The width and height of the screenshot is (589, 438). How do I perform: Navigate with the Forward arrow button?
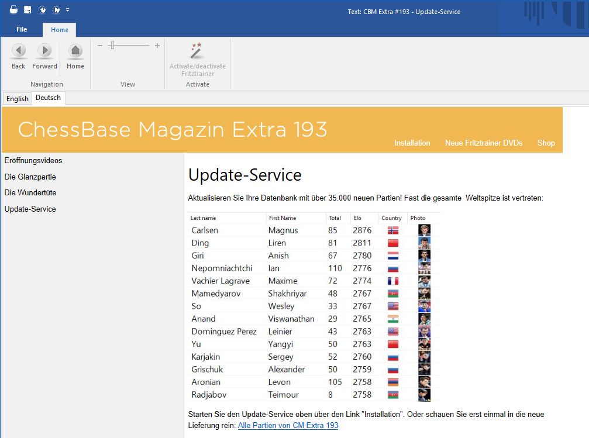pyautogui.click(x=44, y=51)
